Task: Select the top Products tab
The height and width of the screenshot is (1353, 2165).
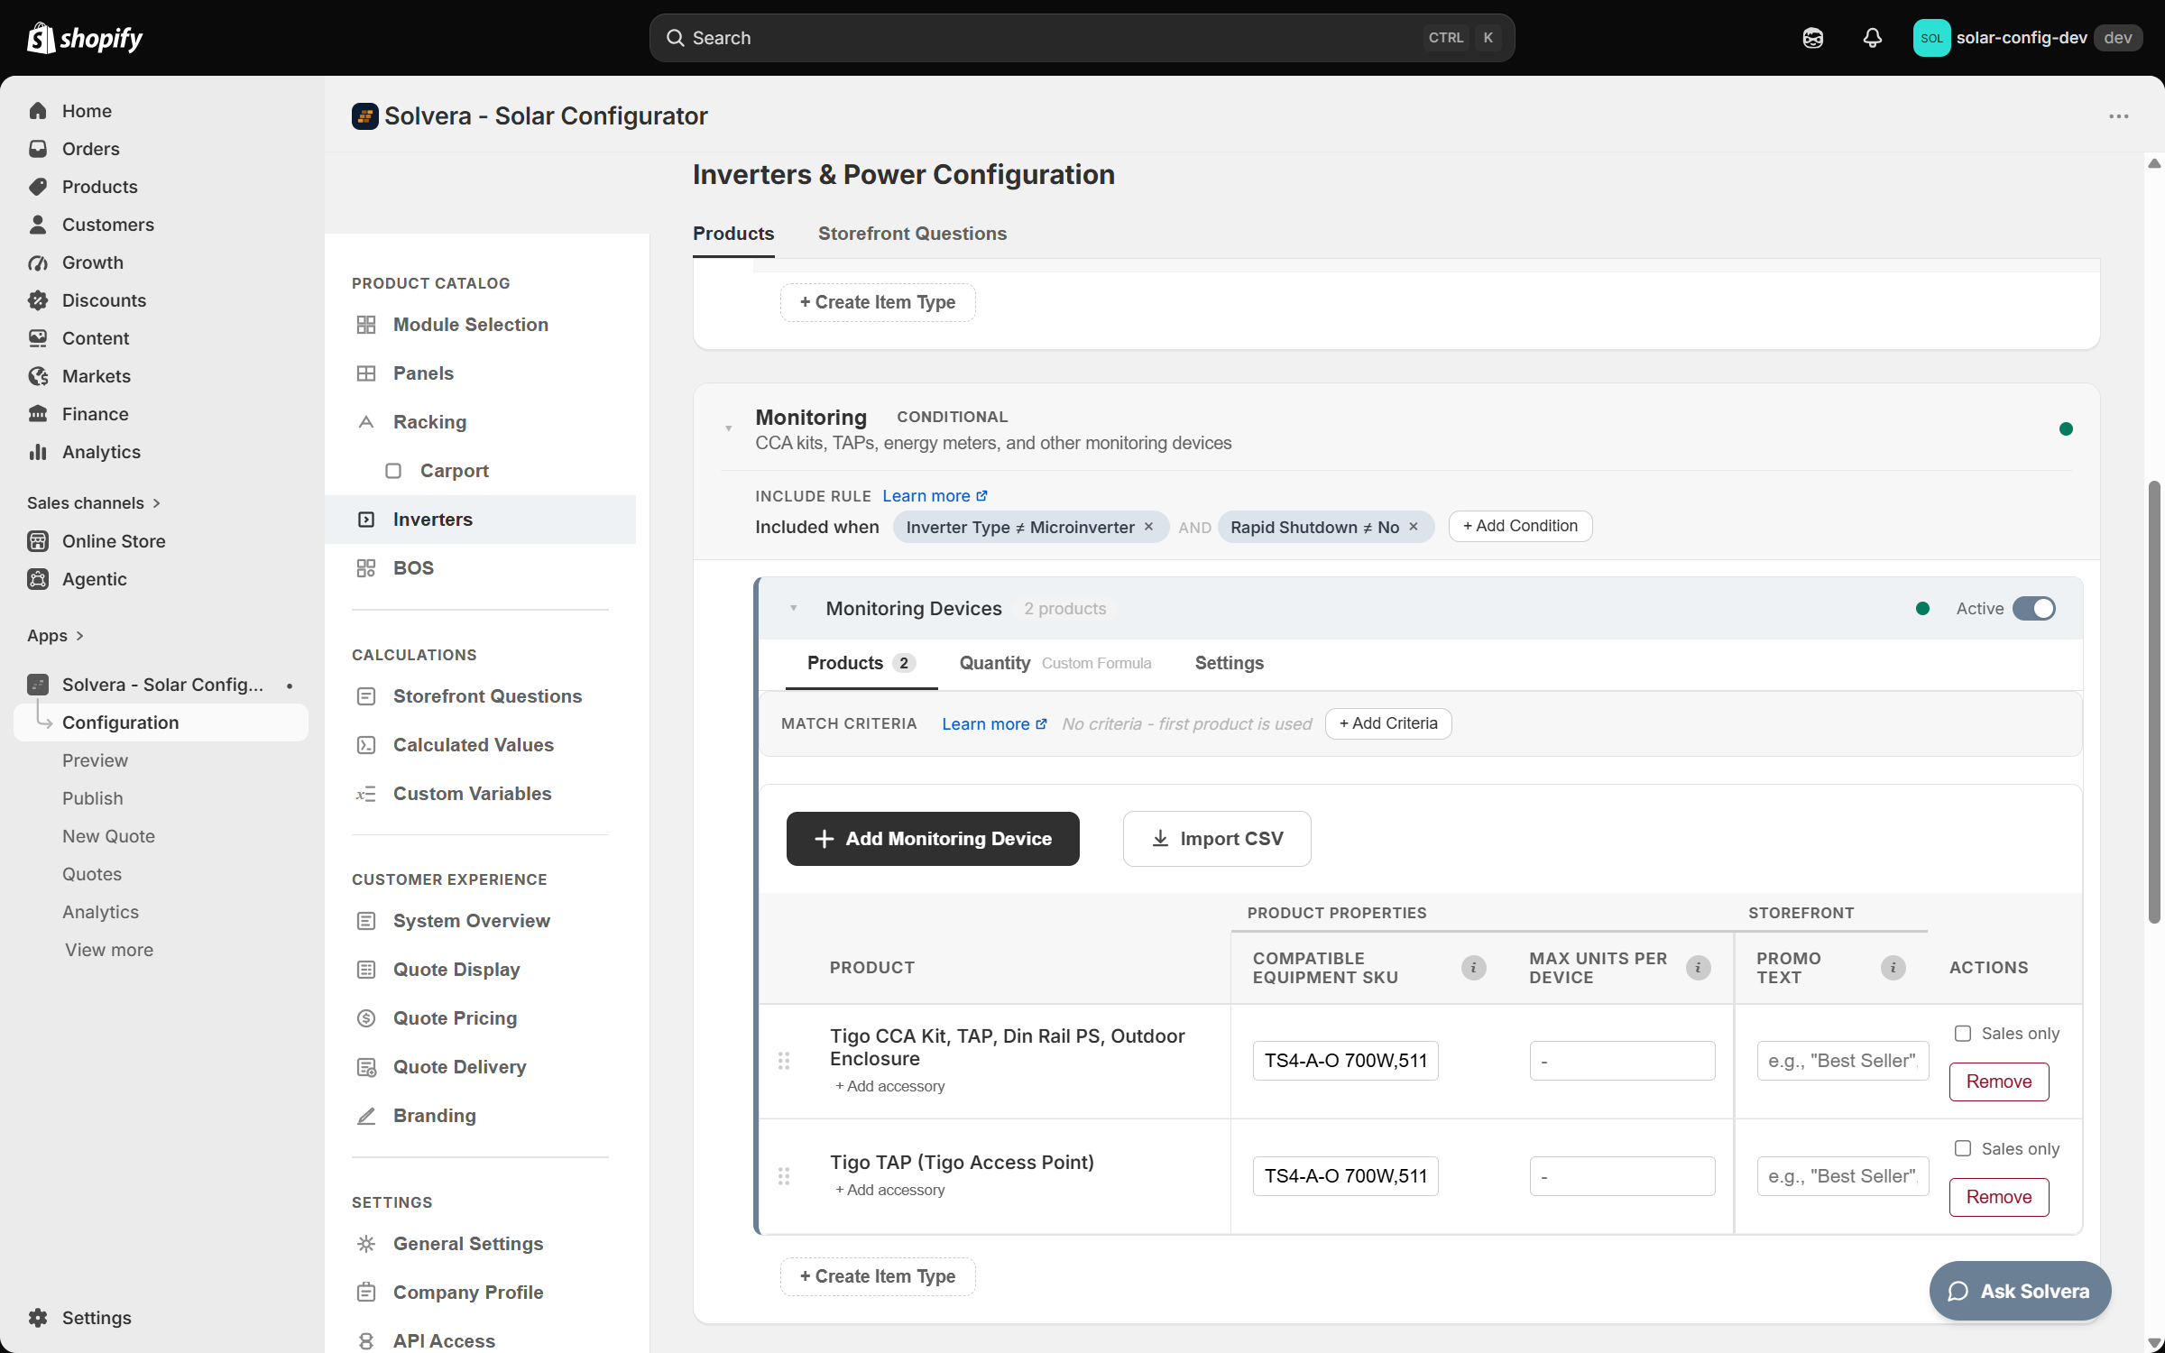Action: [733, 234]
